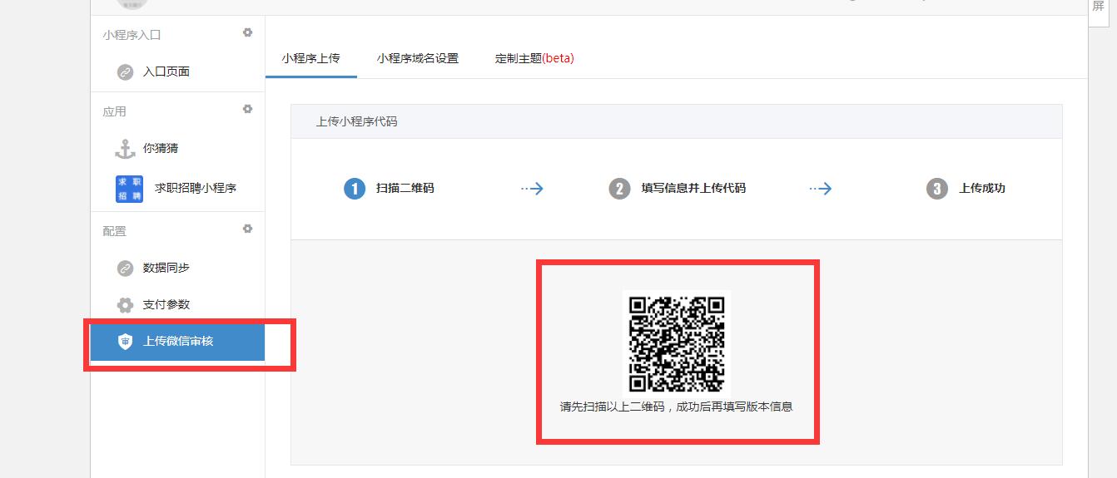Click step 1 circle icon 扫描二维码
1117x478 pixels.
(355, 189)
